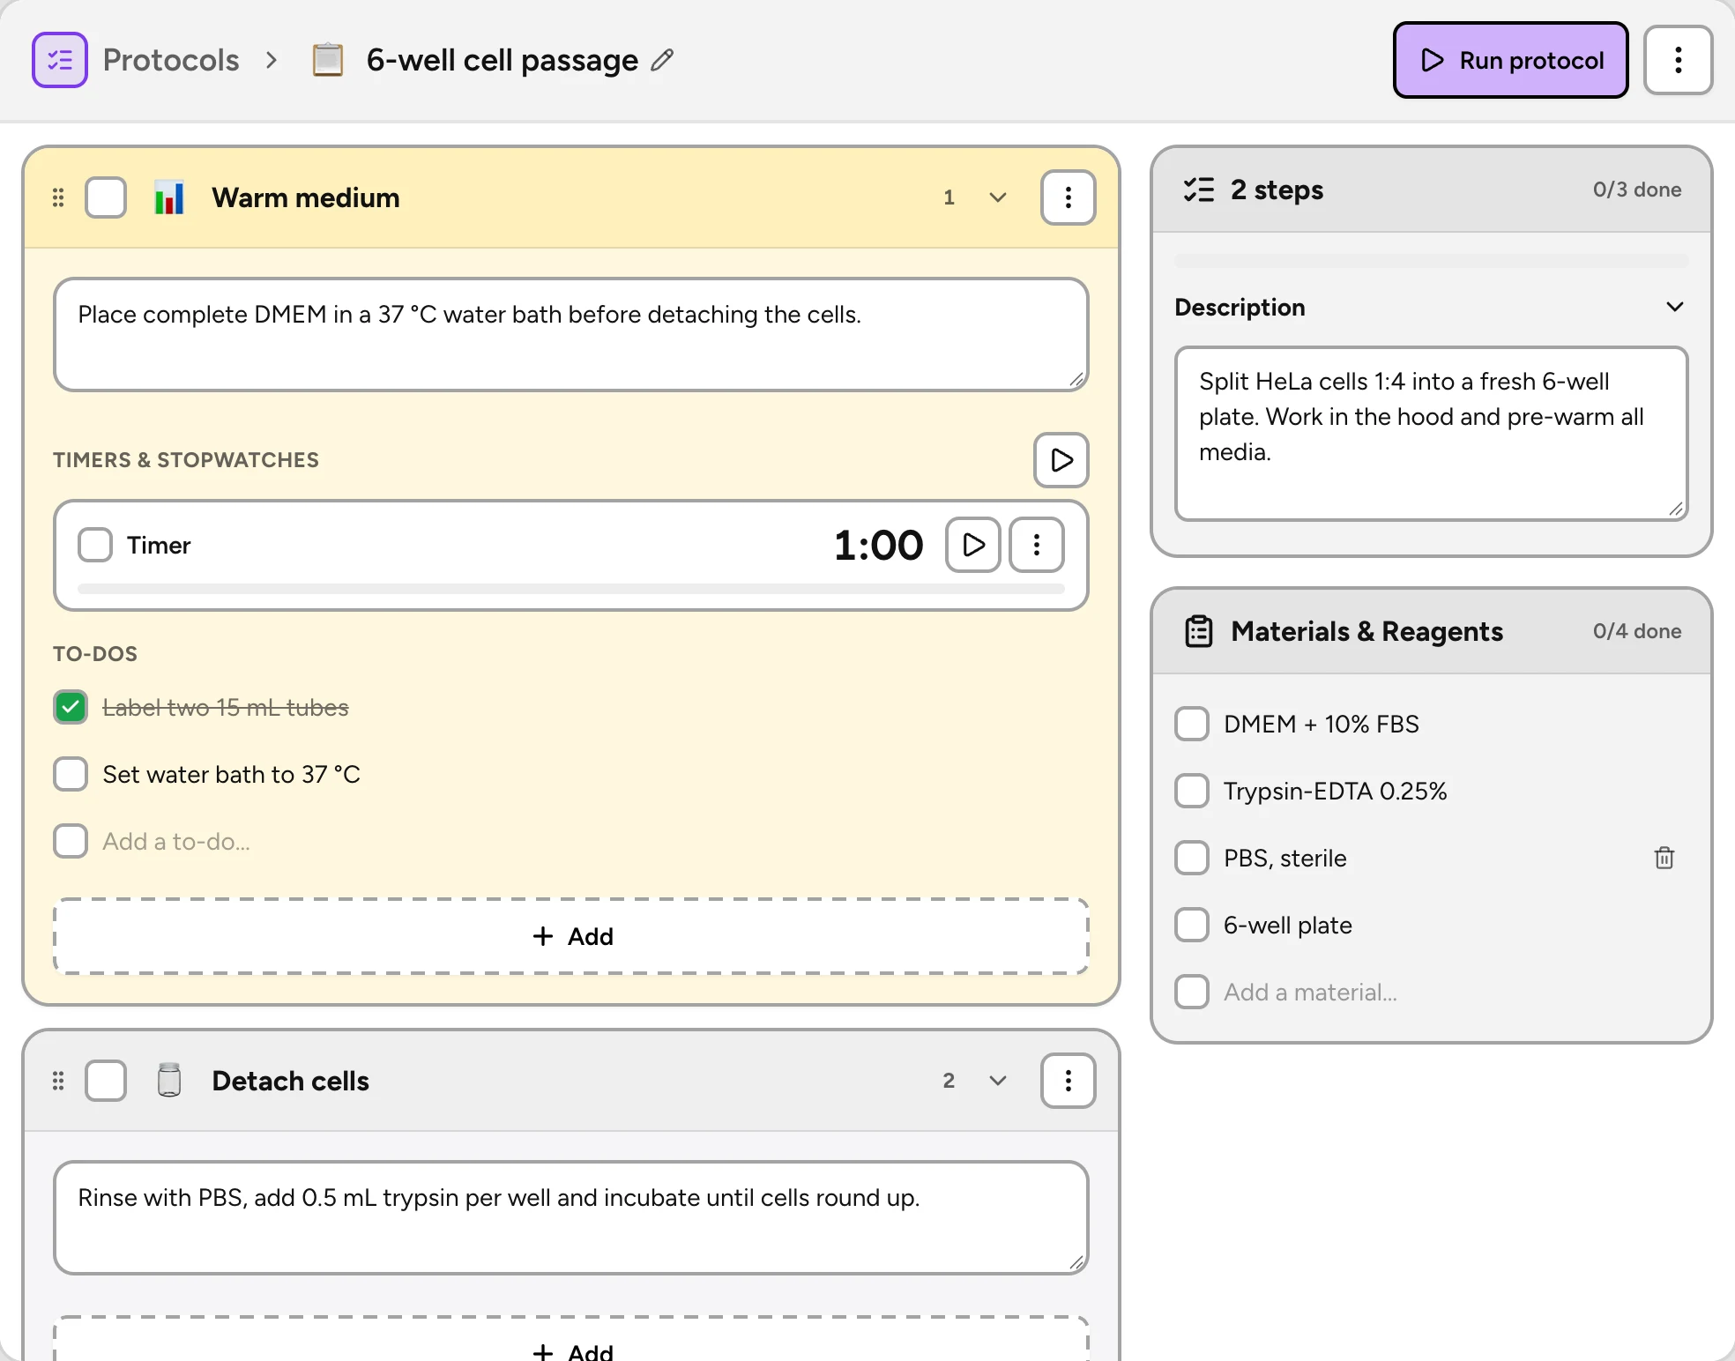Image resolution: width=1735 pixels, height=1361 pixels.
Task: Mark Warm medium step as complete
Action: 106,197
